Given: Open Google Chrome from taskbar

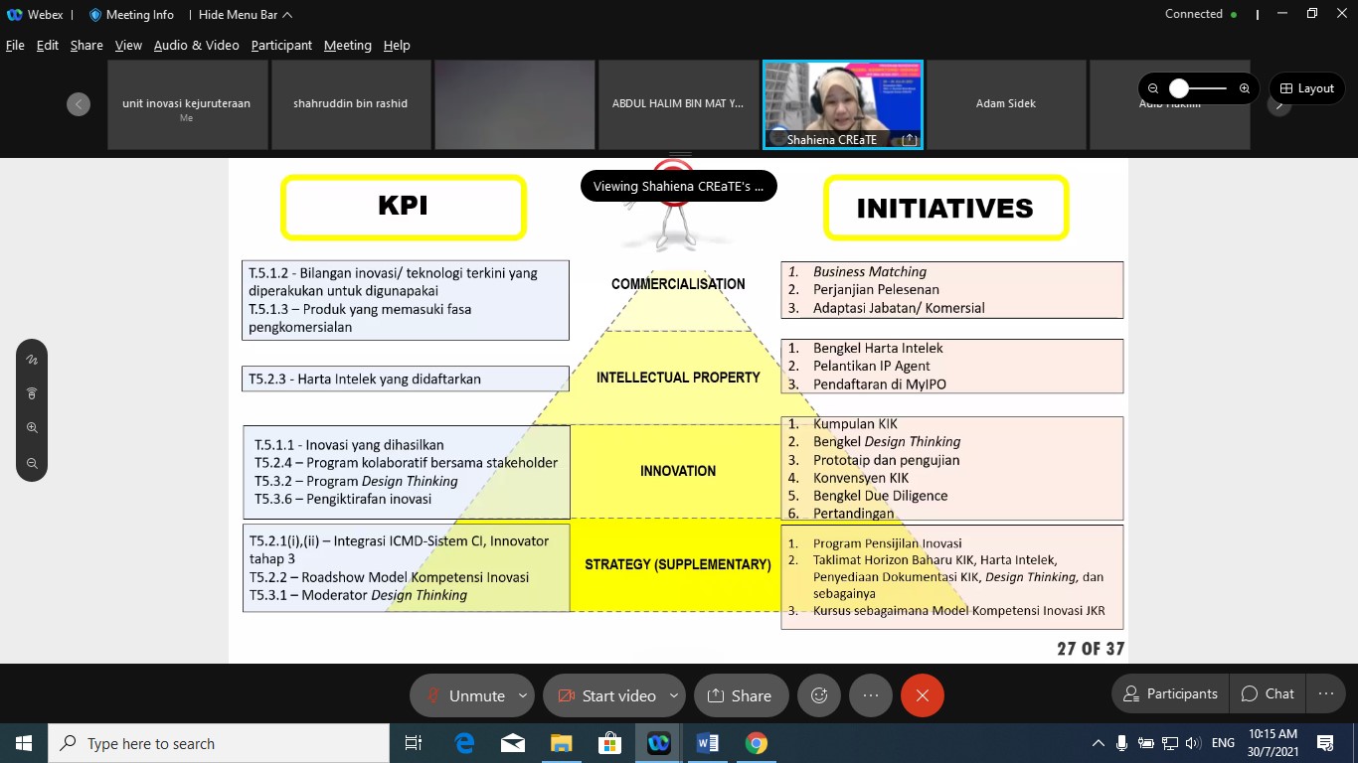Looking at the screenshot, I should [757, 743].
